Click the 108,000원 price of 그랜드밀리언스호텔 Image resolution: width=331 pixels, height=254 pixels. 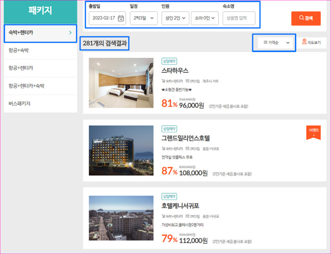pyautogui.click(x=193, y=173)
